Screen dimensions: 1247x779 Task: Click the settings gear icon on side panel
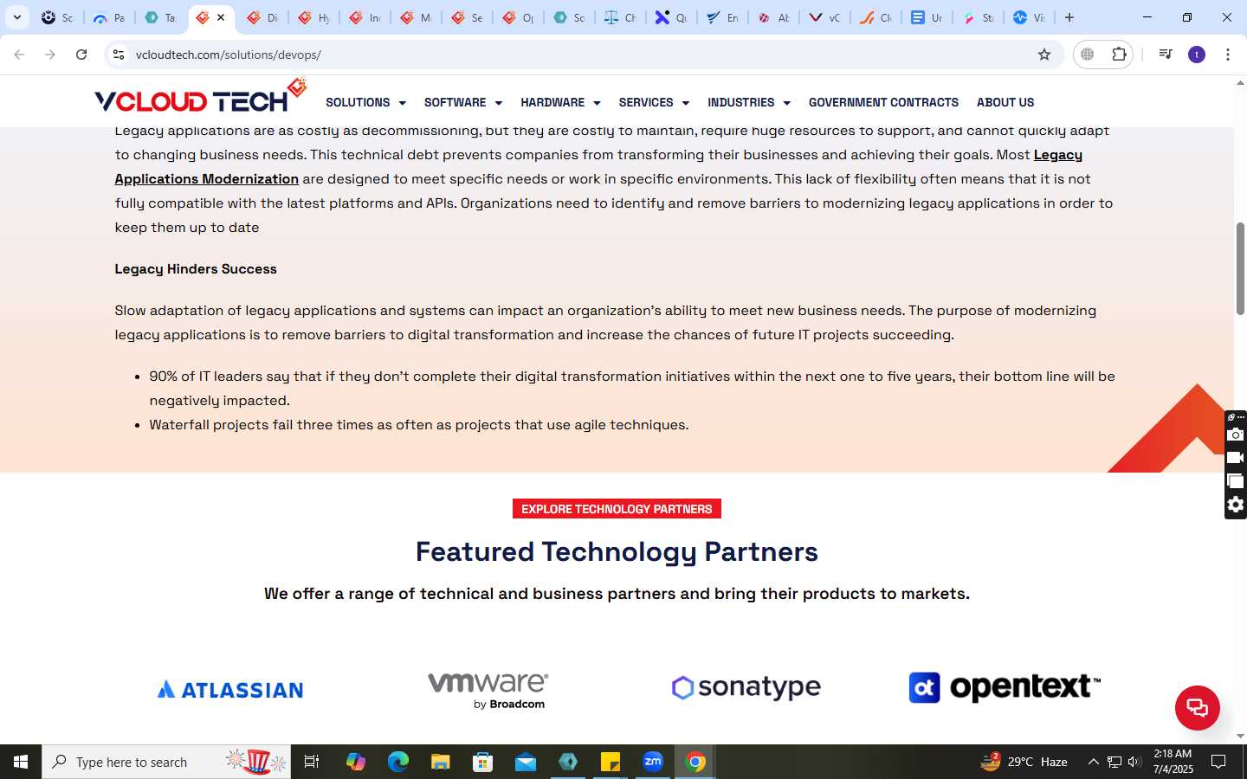tap(1236, 505)
